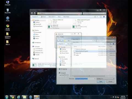Viewport: 132px width, 99px height.
Task: Click the Open dialog's horizontal scrollbar
Action: pyautogui.click(x=89, y=76)
